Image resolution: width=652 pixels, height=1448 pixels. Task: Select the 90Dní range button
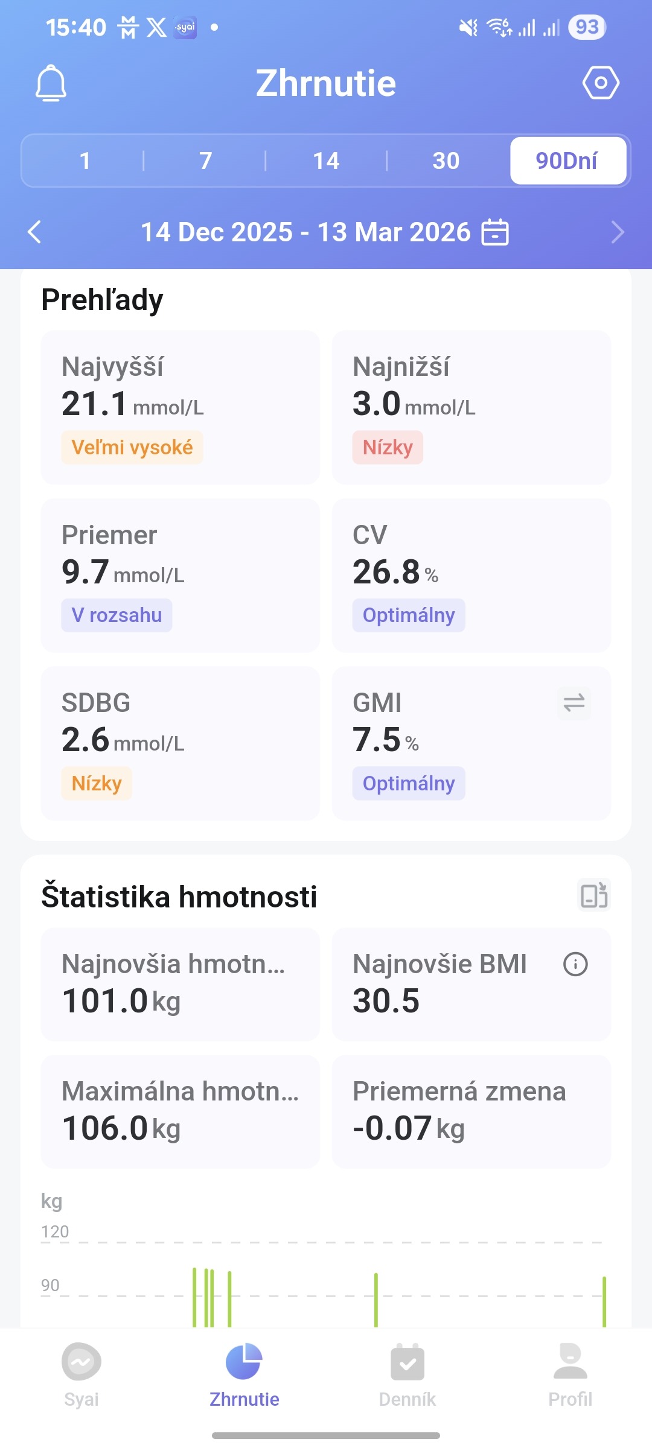[x=567, y=161]
